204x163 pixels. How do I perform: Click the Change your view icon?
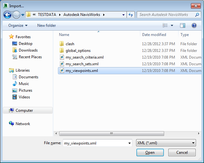pyautogui.click(x=165, y=25)
